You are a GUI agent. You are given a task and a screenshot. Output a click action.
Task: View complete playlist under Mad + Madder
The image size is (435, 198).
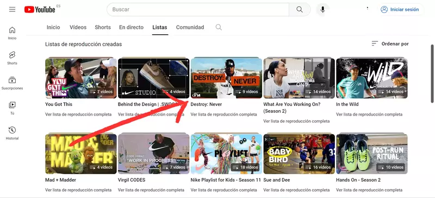tap(78, 190)
